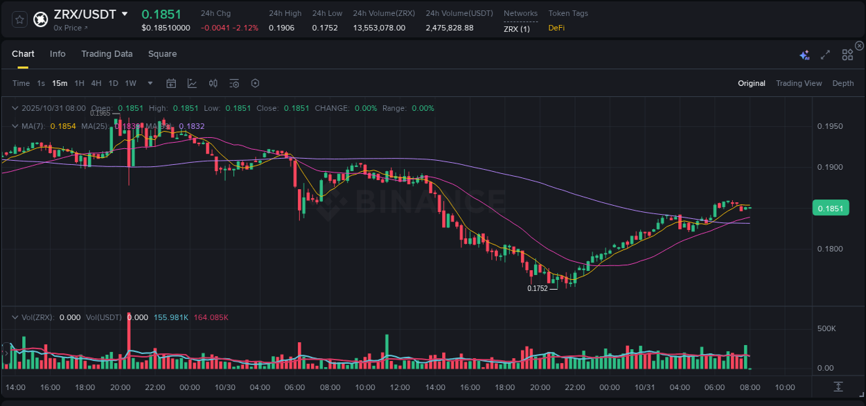Viewport: 866px width, 406px height.
Task: Select the line chart type icon
Action: (x=192, y=83)
